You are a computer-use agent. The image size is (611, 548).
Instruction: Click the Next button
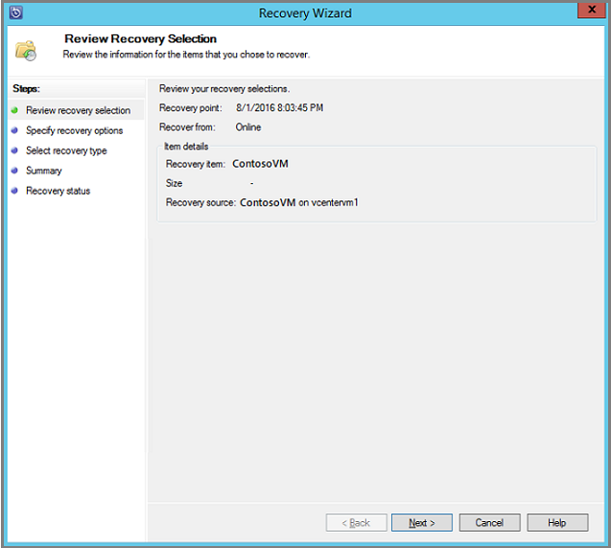[422, 522]
